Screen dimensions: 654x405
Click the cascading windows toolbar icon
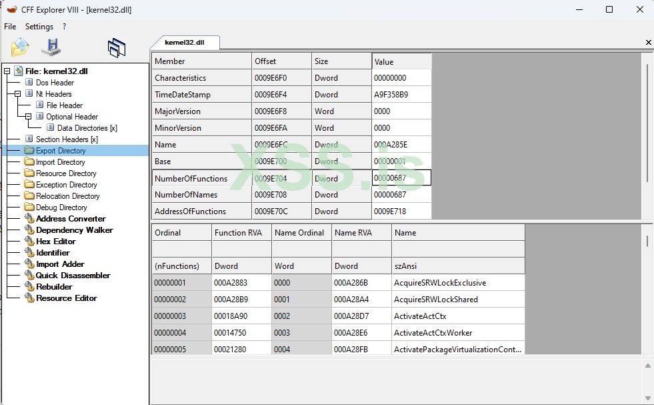(116, 47)
